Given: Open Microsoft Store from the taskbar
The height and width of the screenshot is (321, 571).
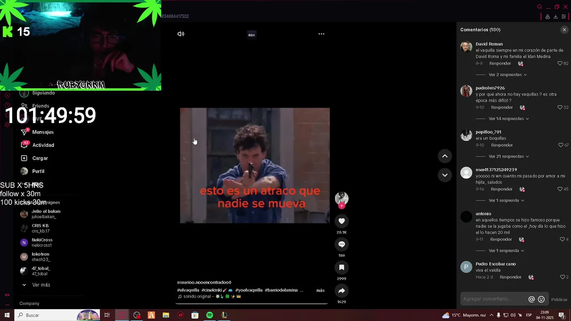Looking at the screenshot, I should (x=195, y=315).
